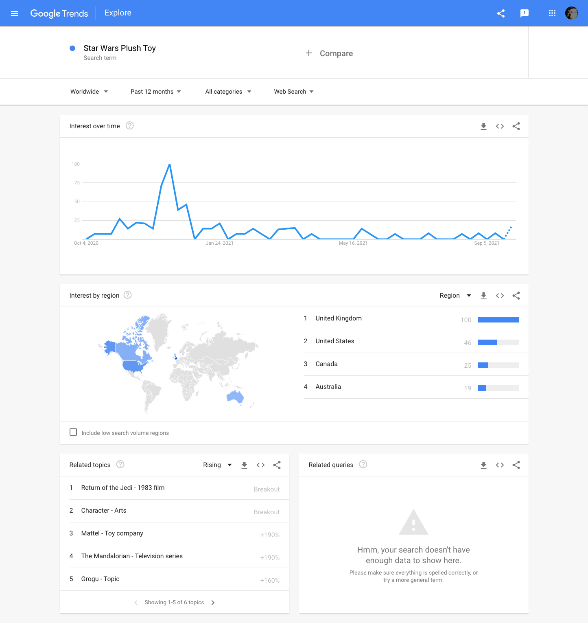This screenshot has height=623, width=588.
Task: Share this Trends exploration from header
Action: pyautogui.click(x=501, y=13)
